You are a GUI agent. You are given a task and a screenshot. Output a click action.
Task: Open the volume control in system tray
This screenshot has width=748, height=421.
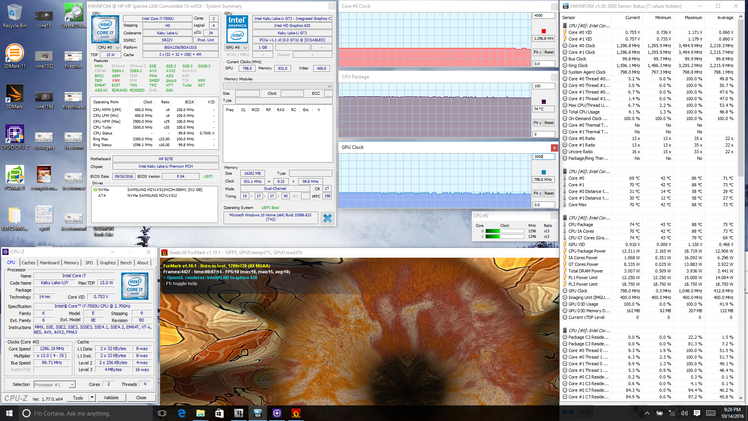pyautogui.click(x=684, y=413)
